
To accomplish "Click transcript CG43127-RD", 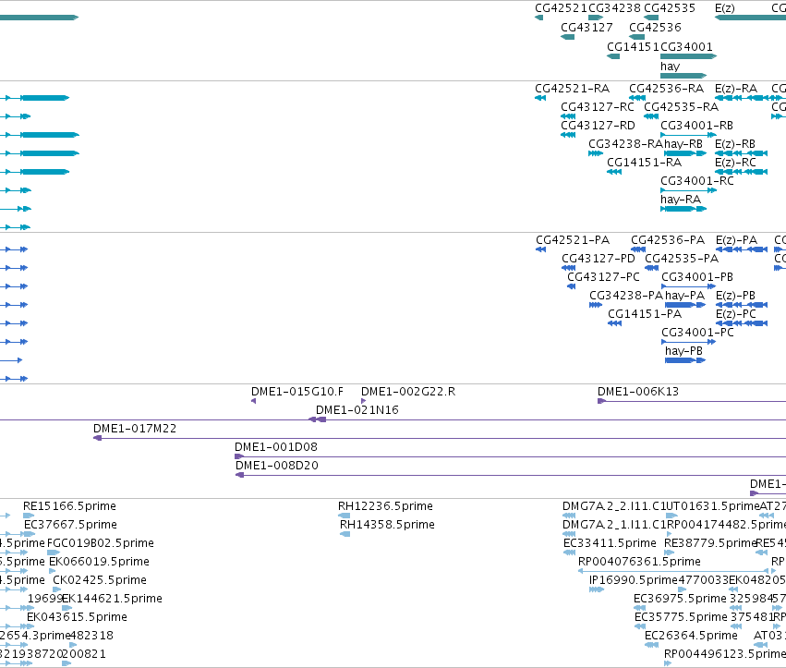I will 598,126.
